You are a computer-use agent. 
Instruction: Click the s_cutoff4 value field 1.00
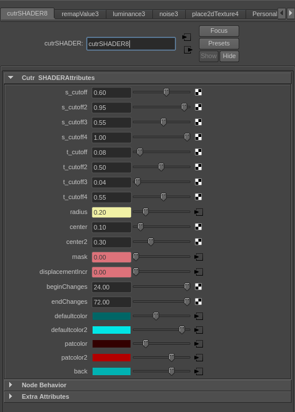[112, 138]
